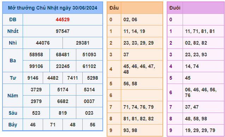
Task: Select Đầu entry '45, 46, 46, 47, 48'
Action: (x=139, y=69)
